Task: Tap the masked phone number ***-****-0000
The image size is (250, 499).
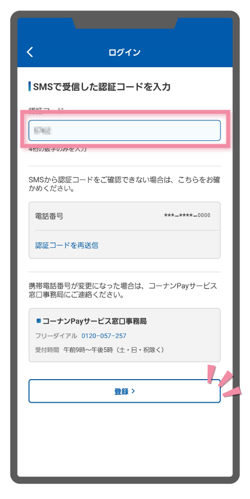Action: [187, 216]
